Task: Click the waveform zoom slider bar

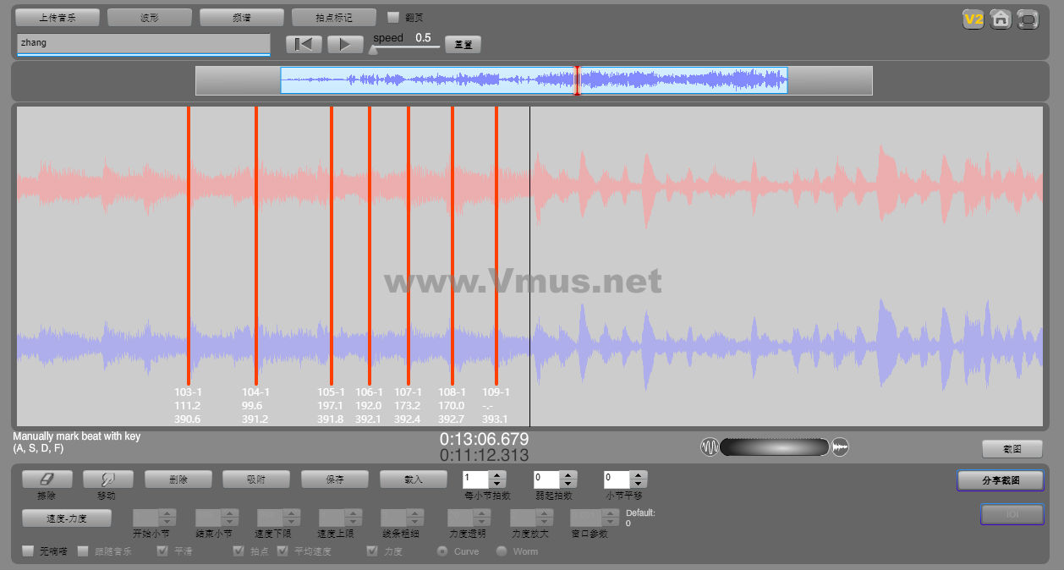Action: tap(775, 447)
